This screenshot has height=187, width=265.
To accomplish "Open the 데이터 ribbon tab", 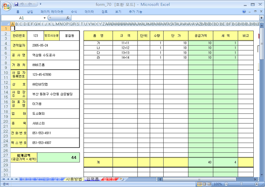I will (x=89, y=12).
